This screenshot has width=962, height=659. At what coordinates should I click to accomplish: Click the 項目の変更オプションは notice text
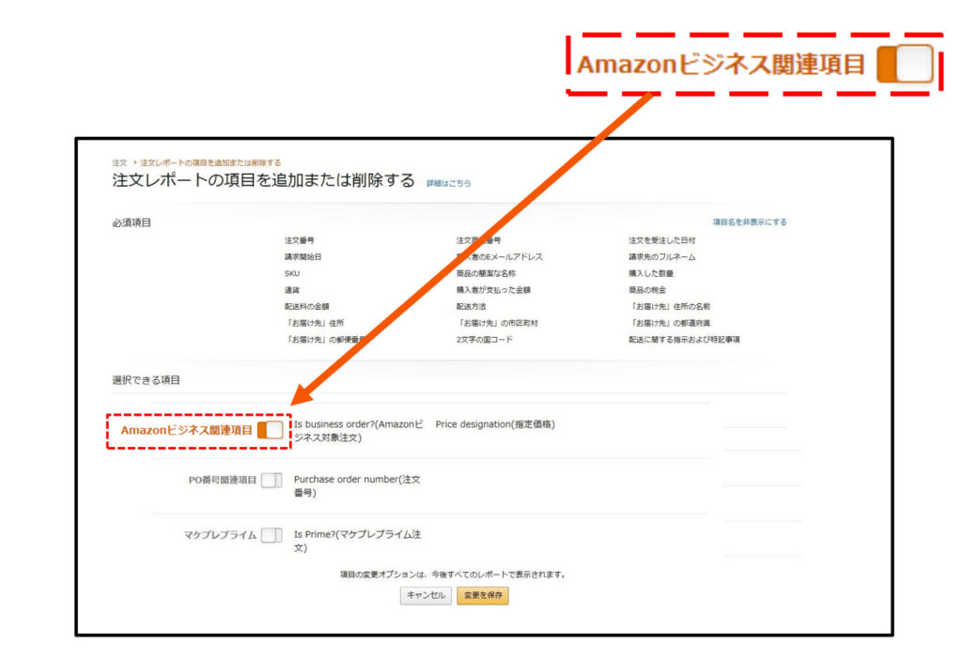pos(454,575)
